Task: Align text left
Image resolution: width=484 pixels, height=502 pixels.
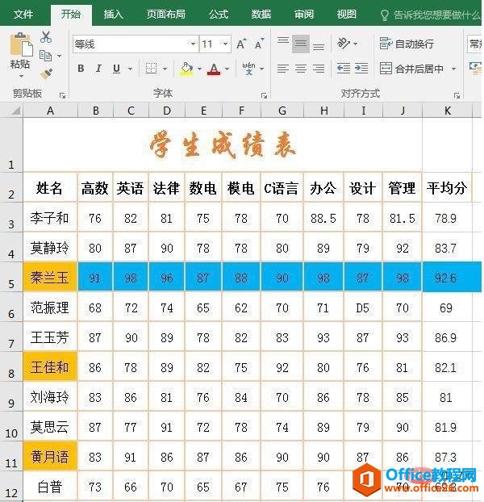Action: (283, 69)
